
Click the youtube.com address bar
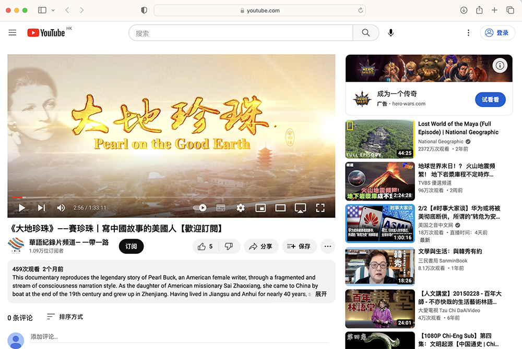point(259,10)
